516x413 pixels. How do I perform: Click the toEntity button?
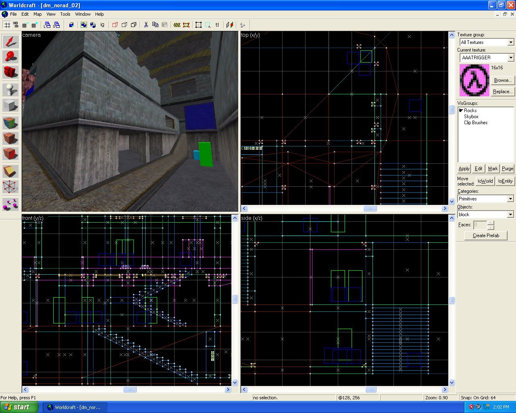click(x=505, y=181)
